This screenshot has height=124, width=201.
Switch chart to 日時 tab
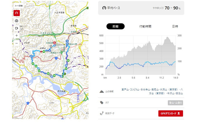click(x=175, y=26)
